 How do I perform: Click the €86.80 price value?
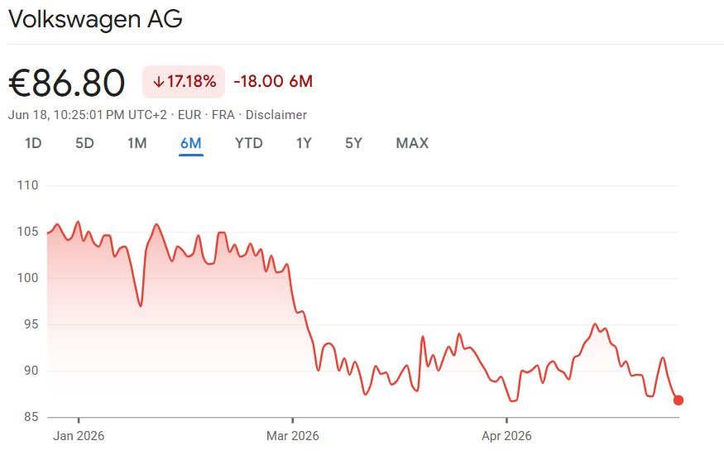pos(66,83)
